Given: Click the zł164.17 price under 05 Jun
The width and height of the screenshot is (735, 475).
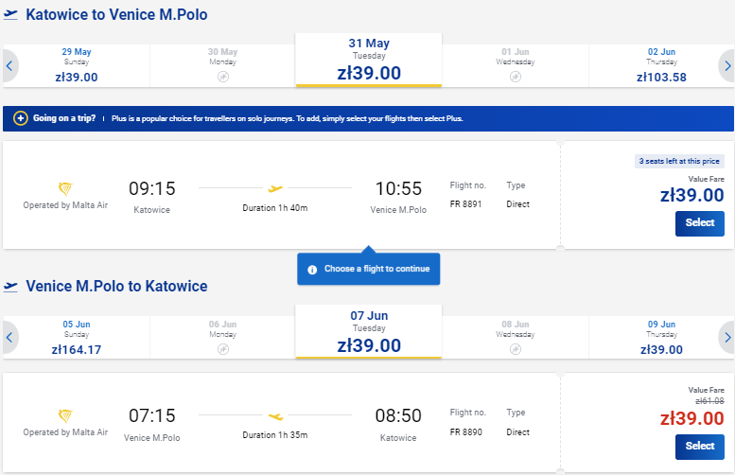Looking at the screenshot, I should coord(77,350).
